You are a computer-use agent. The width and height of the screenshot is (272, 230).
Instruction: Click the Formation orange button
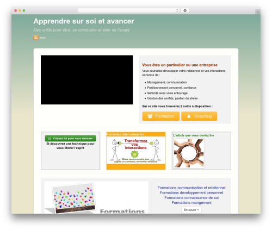coord(161,116)
